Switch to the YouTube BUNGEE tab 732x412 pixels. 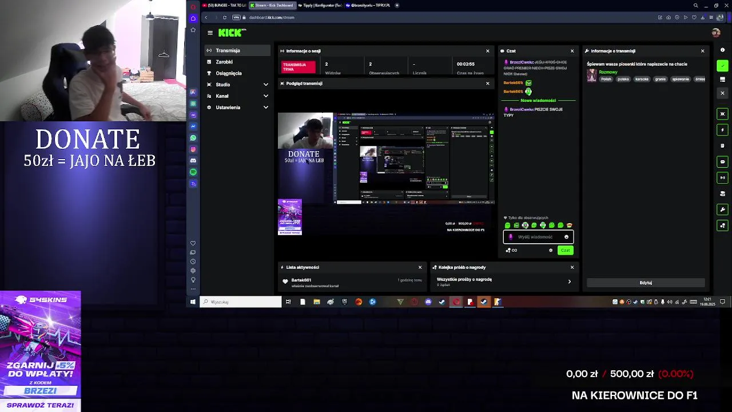[x=224, y=5]
